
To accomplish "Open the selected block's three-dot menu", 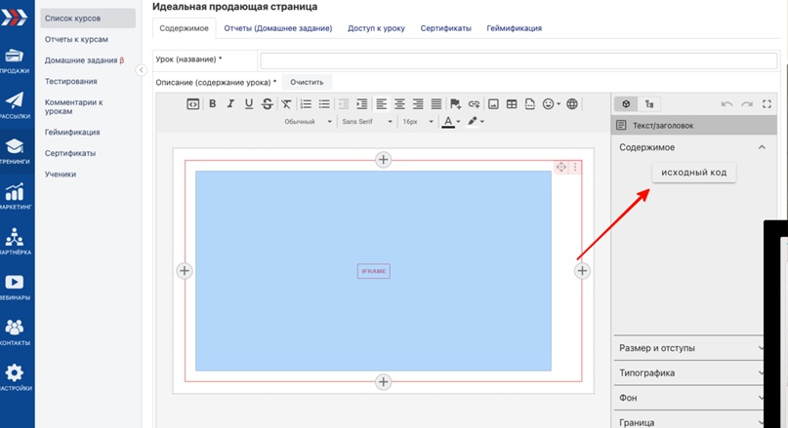I will tap(575, 167).
